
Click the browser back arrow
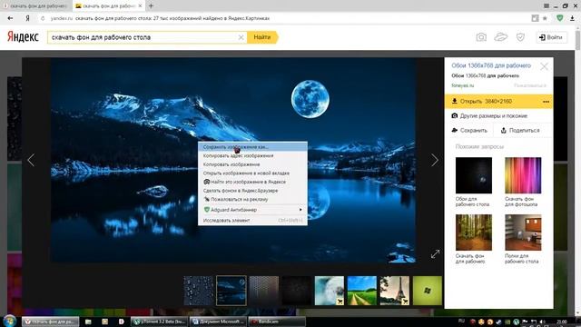pos(10,18)
